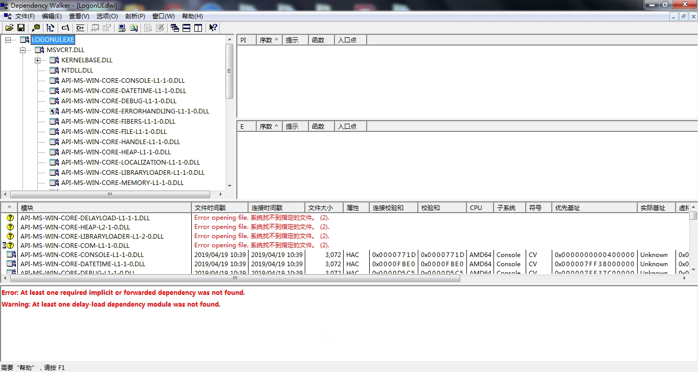Click the delay-load Warning message in log
Image resolution: width=698 pixels, height=372 pixels.
pyautogui.click(x=111, y=304)
